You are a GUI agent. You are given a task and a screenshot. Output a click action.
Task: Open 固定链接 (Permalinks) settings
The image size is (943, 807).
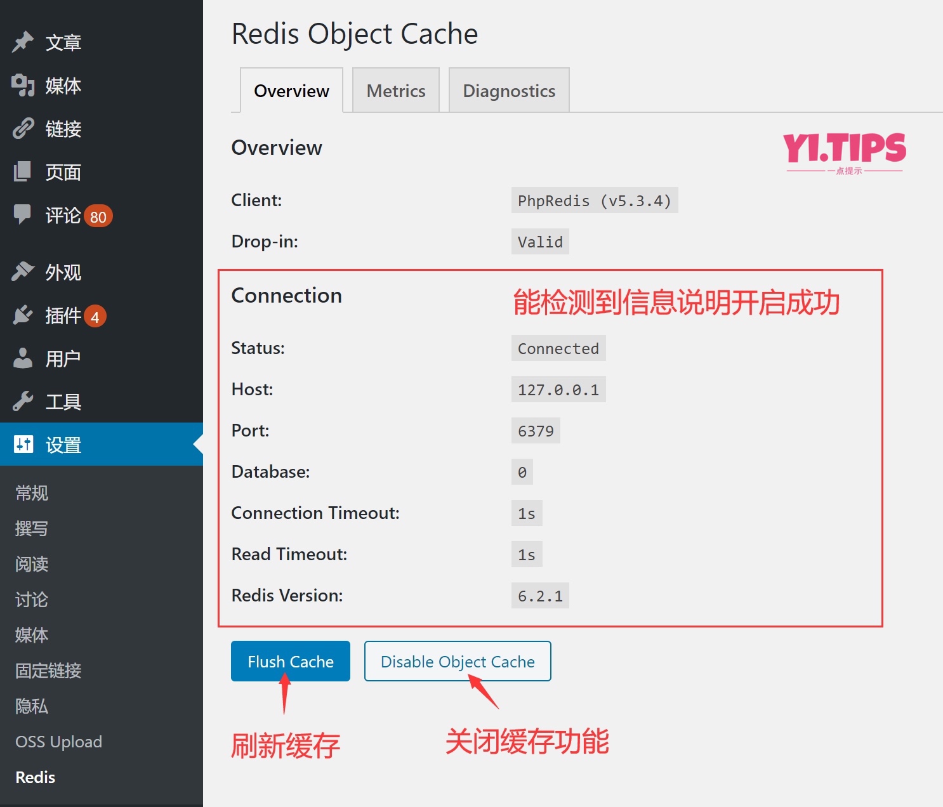(48, 671)
